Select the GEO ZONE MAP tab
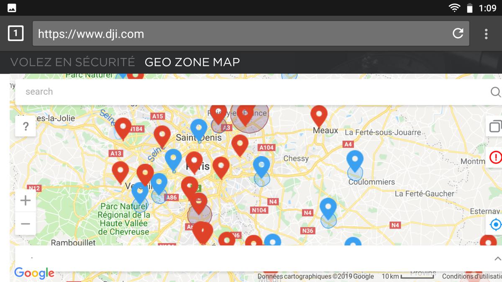The height and width of the screenshot is (282, 502). (192, 62)
